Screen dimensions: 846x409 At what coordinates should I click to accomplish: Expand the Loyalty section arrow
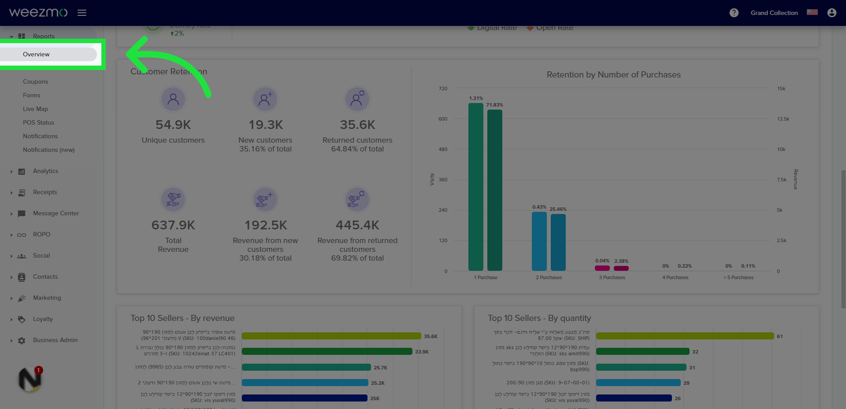(x=11, y=319)
